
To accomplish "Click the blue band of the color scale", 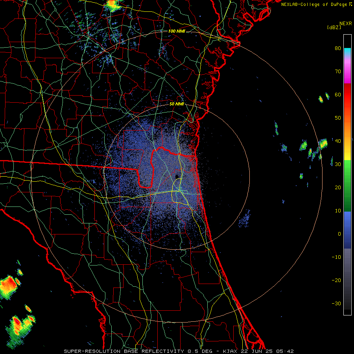I will 347,230.
